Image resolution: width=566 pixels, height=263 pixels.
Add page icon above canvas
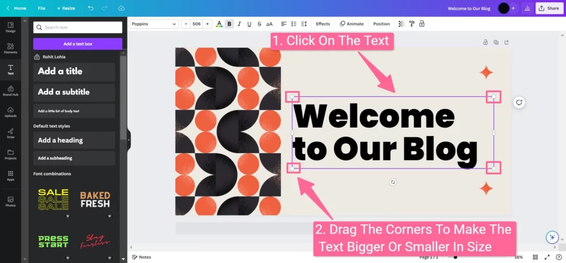pos(507,43)
